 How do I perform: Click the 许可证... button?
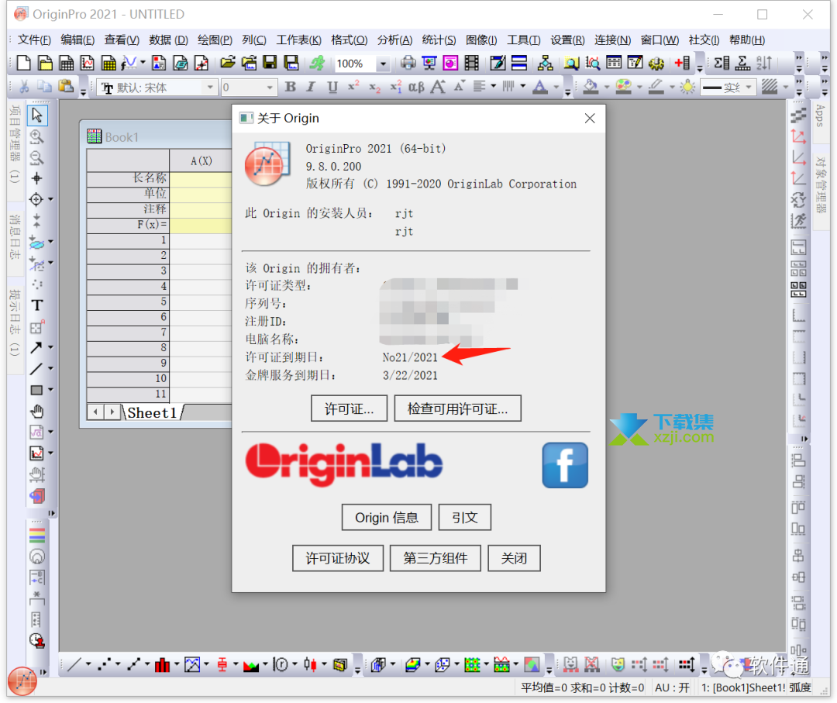tap(349, 409)
